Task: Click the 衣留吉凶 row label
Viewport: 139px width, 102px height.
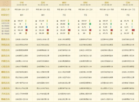Action: [5, 78]
